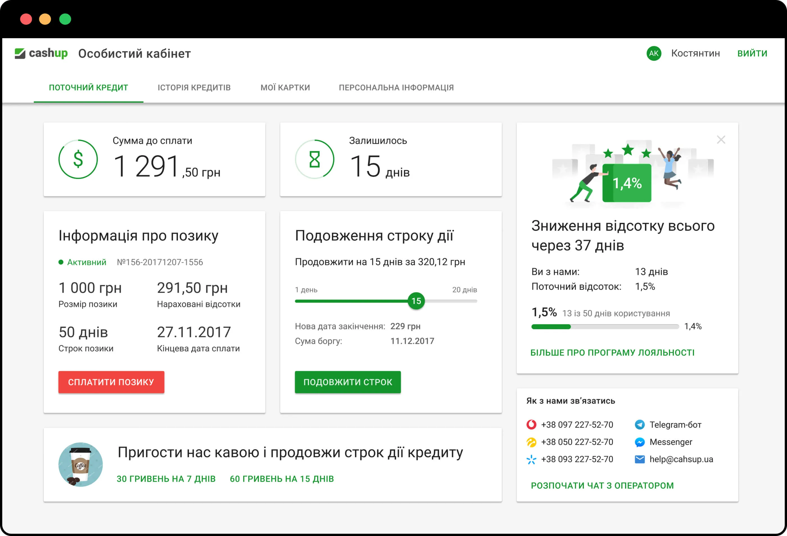
Task: Switch to Історія кредитів tab
Action: point(194,88)
